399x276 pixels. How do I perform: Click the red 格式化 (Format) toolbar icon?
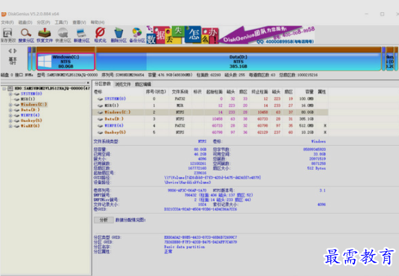click(x=100, y=35)
